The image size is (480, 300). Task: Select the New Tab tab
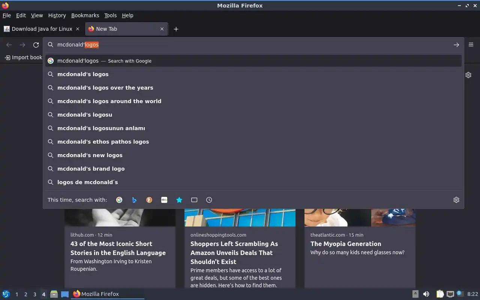(x=126, y=29)
